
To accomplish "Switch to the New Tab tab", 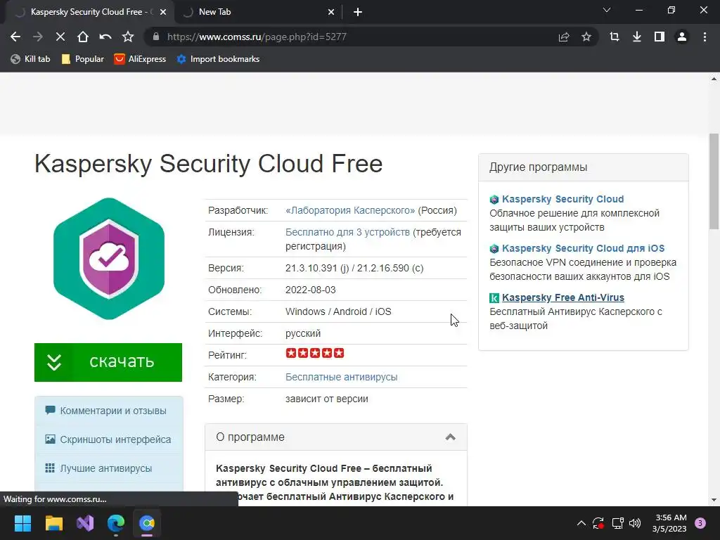I will coord(257,13).
